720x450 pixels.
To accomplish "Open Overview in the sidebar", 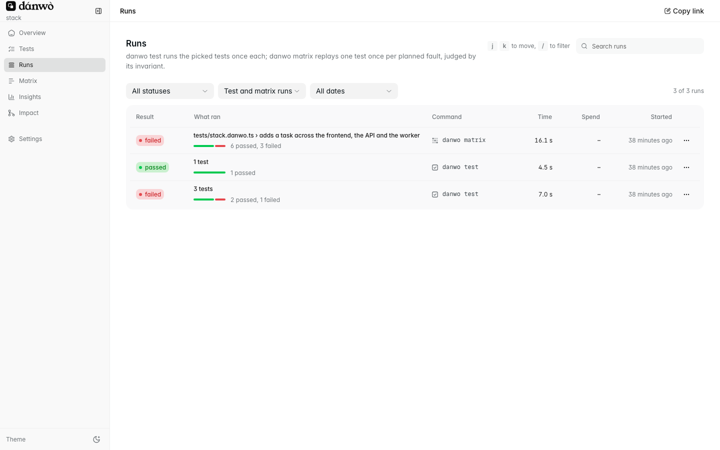I will (54, 33).
